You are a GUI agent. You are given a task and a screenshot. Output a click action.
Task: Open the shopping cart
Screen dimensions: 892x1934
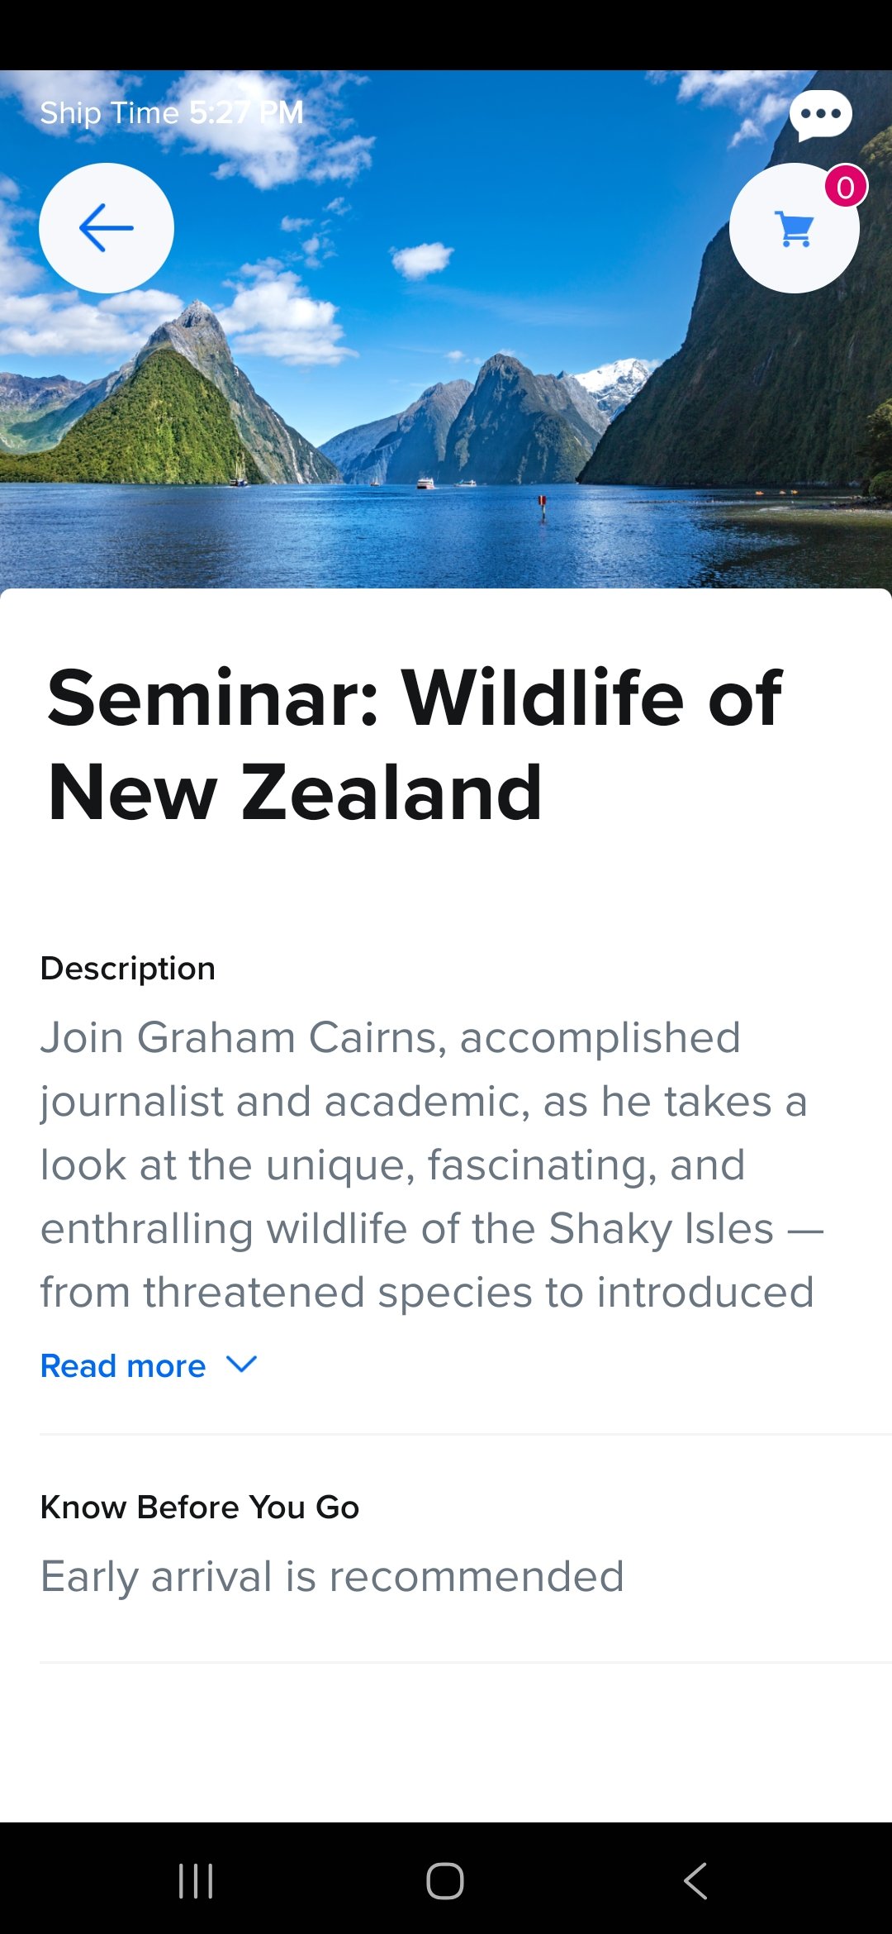[x=795, y=228]
